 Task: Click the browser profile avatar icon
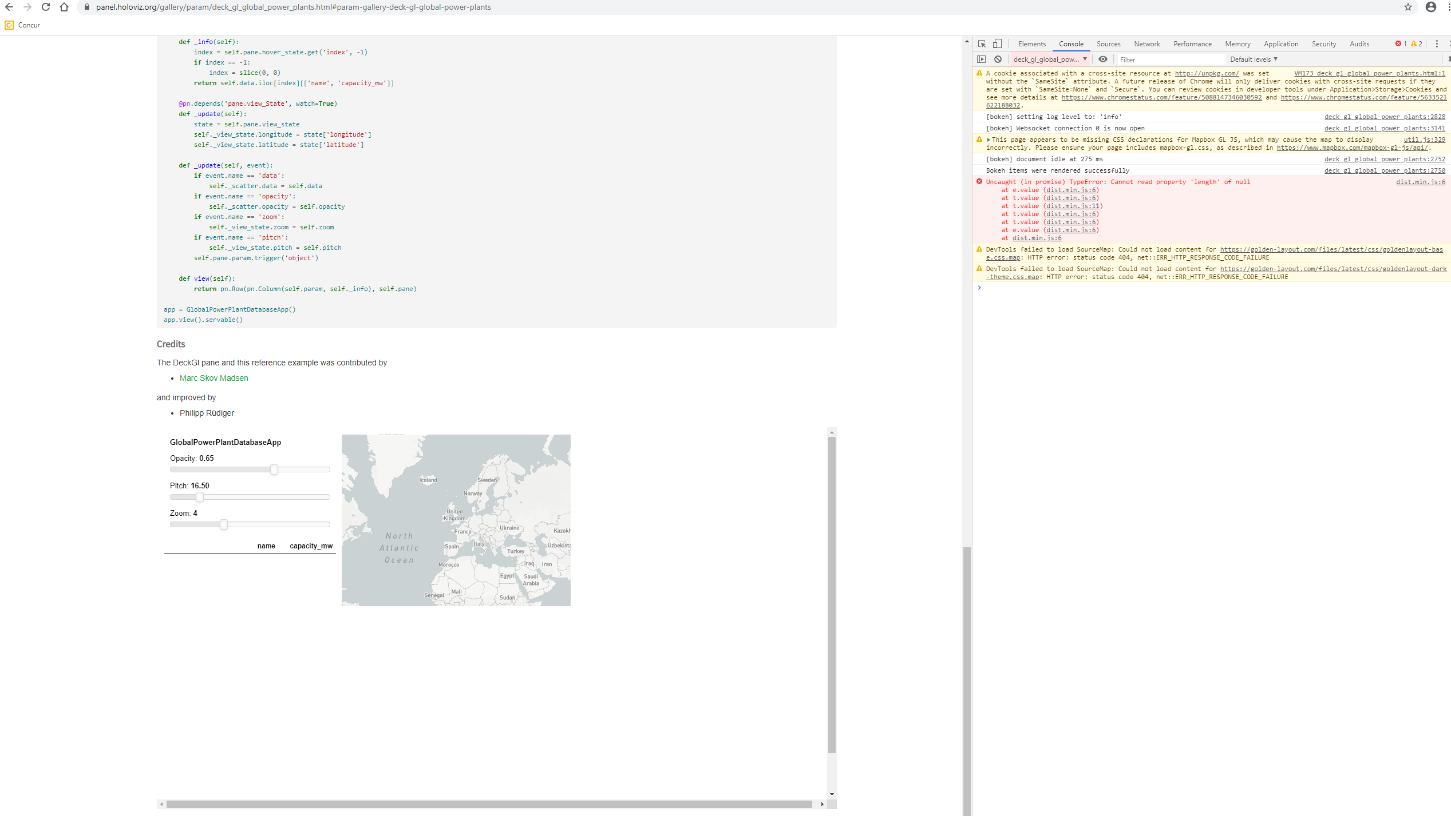pyautogui.click(x=1431, y=7)
